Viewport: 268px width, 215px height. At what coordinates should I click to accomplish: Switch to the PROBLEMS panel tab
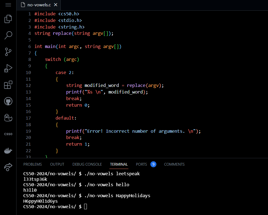pyautogui.click(x=32, y=164)
